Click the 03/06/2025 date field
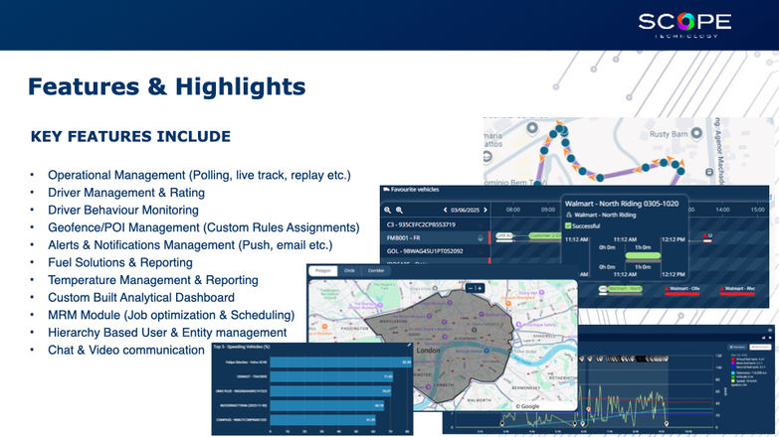The width and height of the screenshot is (779, 437). (465, 210)
